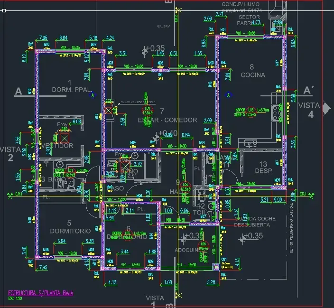
Task: Click the left ER1 axis label
Action: [x=19, y=194]
